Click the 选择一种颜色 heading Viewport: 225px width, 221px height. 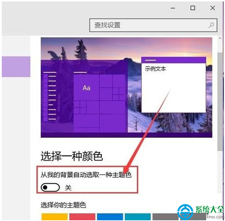coord(72,156)
